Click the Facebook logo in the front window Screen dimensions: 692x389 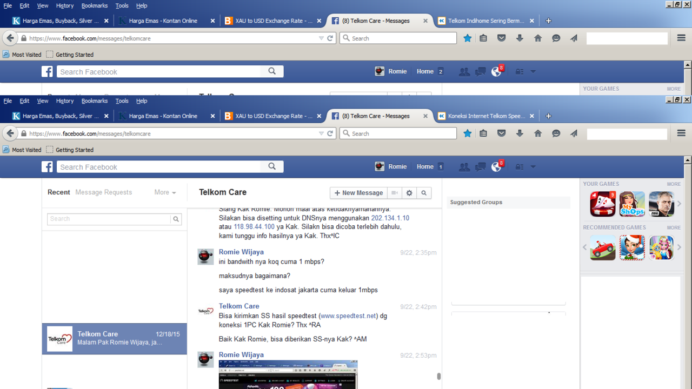click(48, 167)
